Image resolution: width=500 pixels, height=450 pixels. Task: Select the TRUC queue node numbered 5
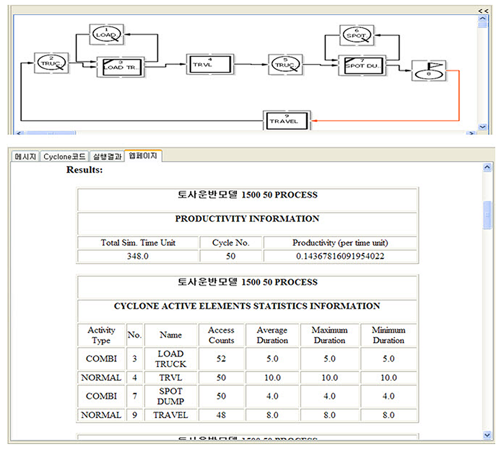pos(286,64)
